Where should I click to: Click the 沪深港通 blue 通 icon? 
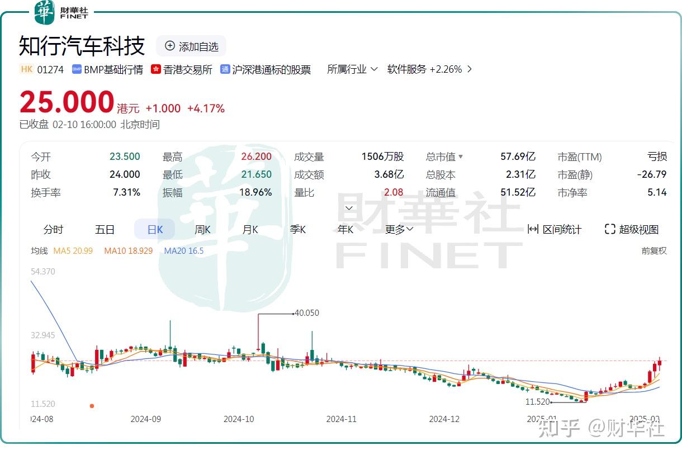point(225,69)
